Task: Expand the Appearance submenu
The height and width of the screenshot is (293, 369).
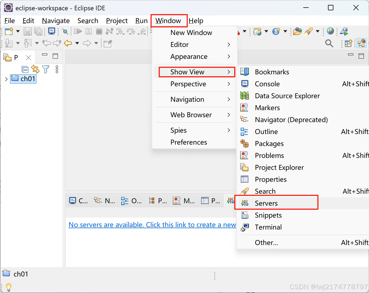Action: click(x=195, y=56)
